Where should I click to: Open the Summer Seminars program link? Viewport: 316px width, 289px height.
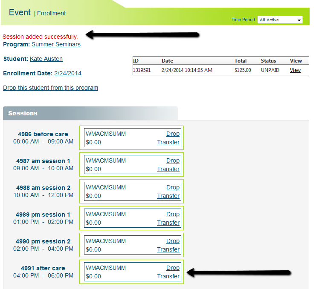click(56, 44)
